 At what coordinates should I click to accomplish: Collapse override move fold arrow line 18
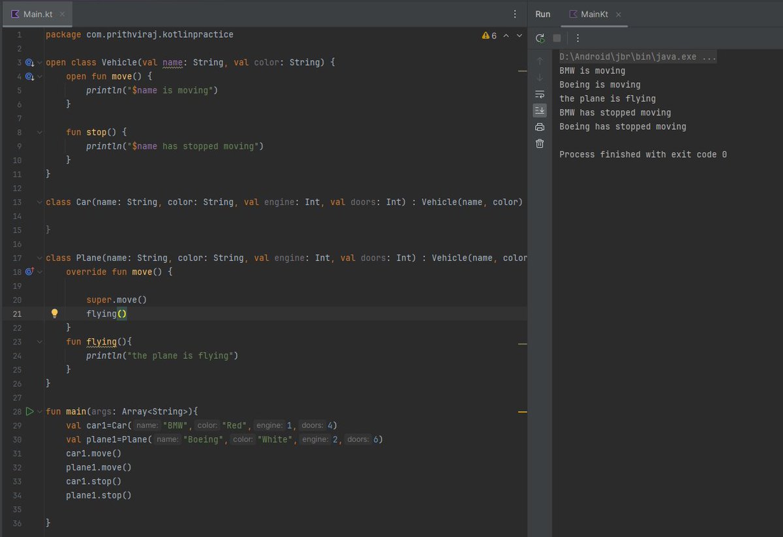pos(40,271)
